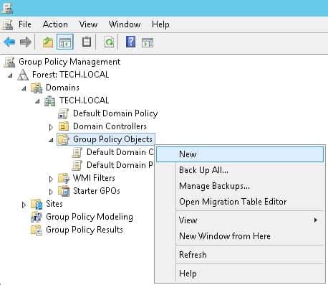Viewport: 328px width, 285px height.
Task: Click the Domain Controllers OU icon
Action: pyautogui.click(x=64, y=126)
